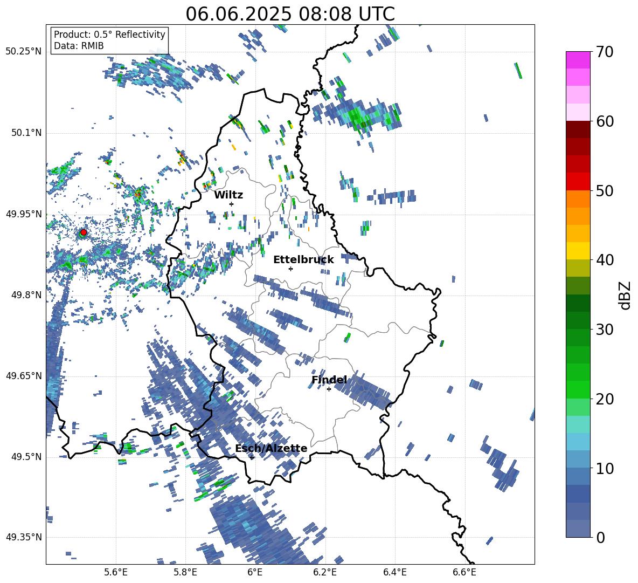Click the 49.5°N latitude label
This screenshot has width=638, height=583.
26,456
